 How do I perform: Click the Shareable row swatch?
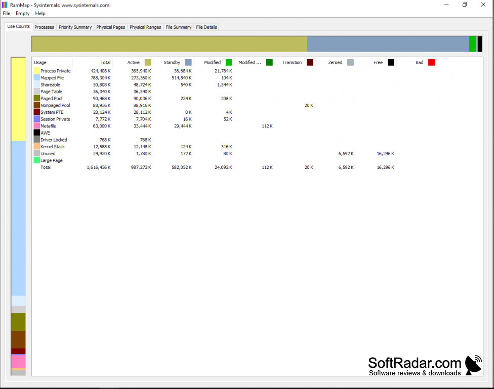click(37, 84)
